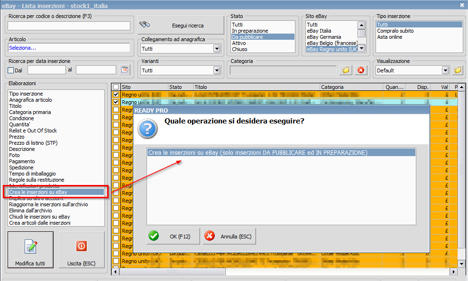This screenshot has width=468, height=281.
Task: Click the red X Annulla icon
Action: (210, 236)
